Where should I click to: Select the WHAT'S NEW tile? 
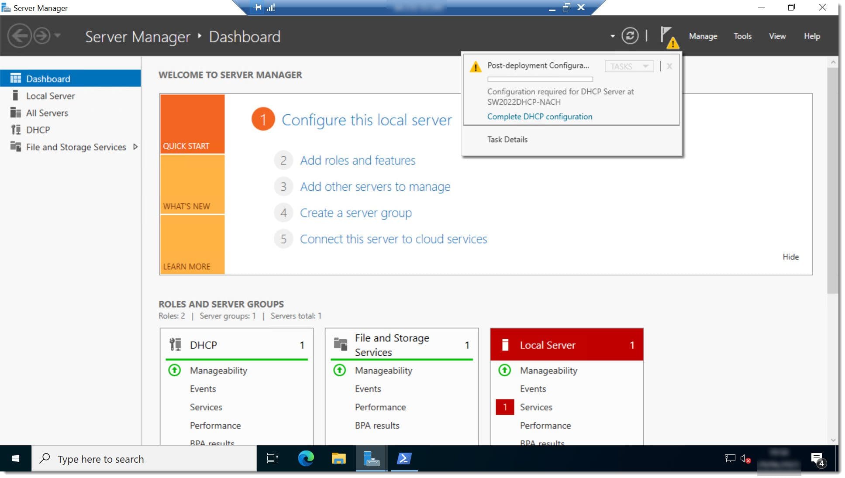pos(192,184)
